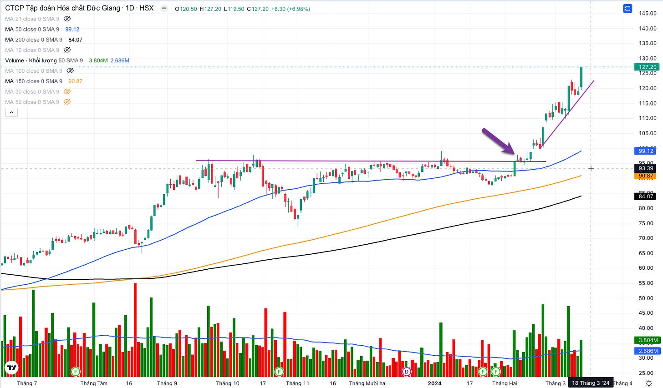Select the MA 200 close 0 SMA 9 legend
The image size is (663, 388).
point(34,40)
